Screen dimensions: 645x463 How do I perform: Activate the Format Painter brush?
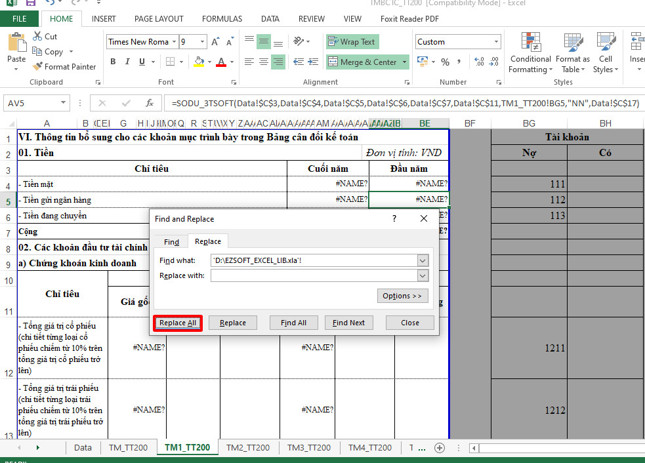(38, 66)
